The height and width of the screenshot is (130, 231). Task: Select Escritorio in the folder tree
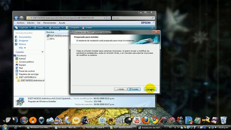click(x=22, y=56)
